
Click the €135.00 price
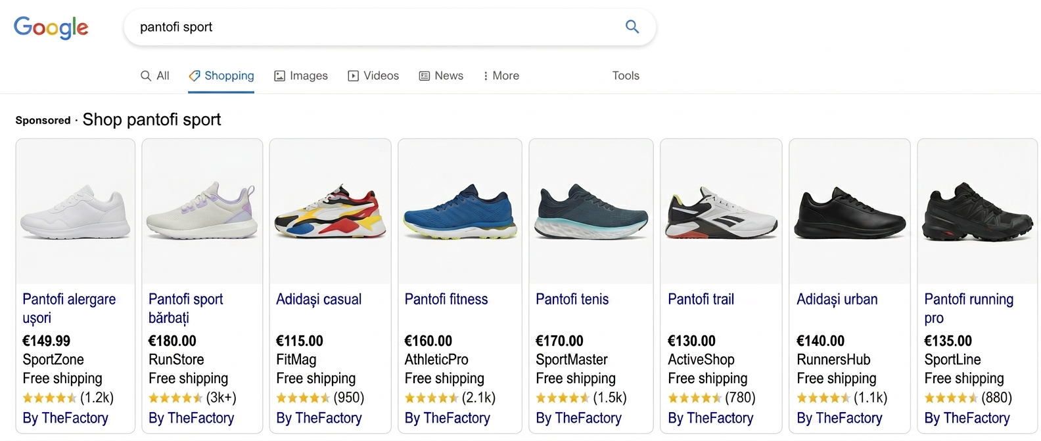(948, 341)
